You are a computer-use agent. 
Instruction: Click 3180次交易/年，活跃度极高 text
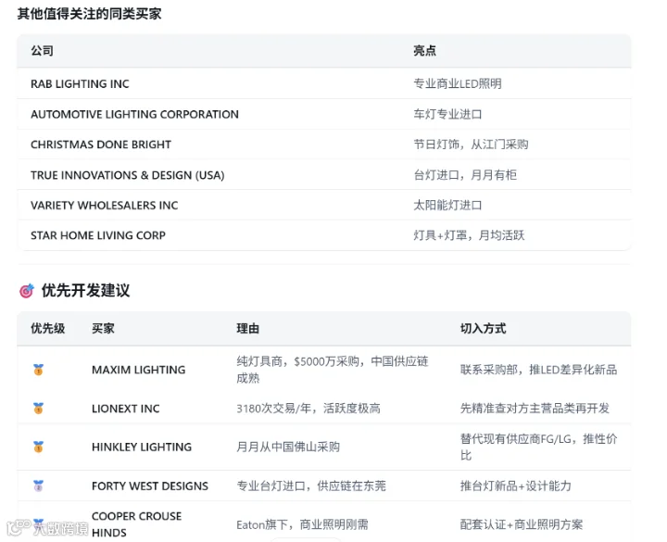coord(308,409)
